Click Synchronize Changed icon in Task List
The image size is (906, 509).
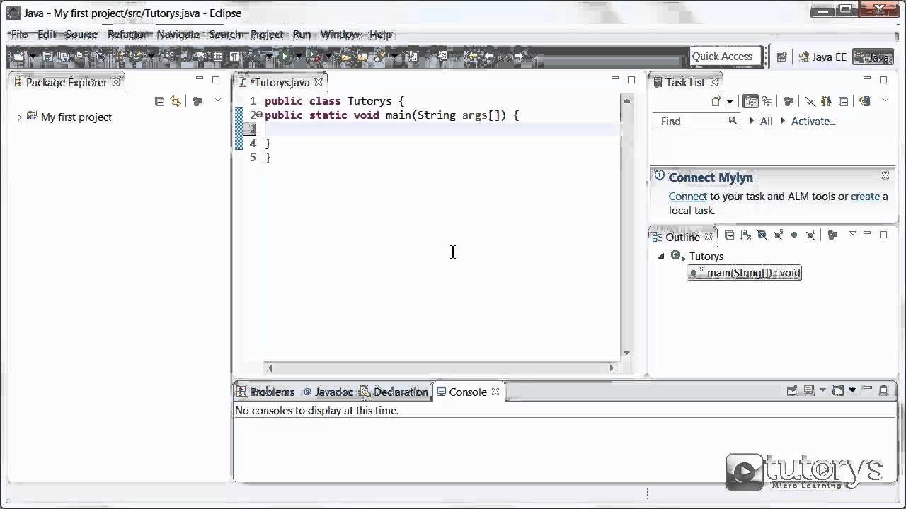click(x=864, y=101)
